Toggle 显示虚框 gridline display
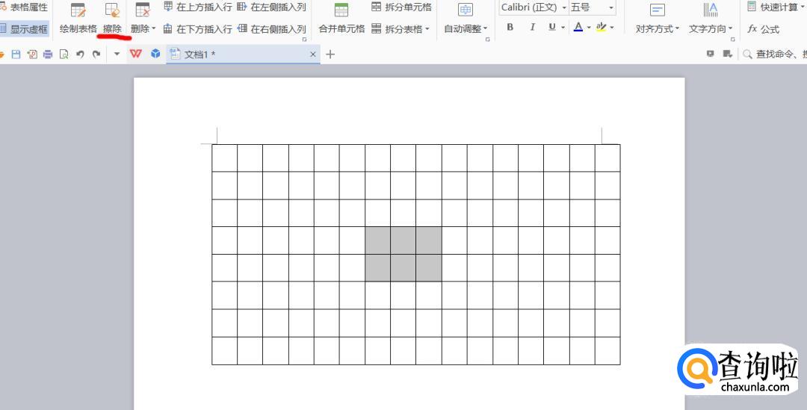807x410 pixels. 24,29
